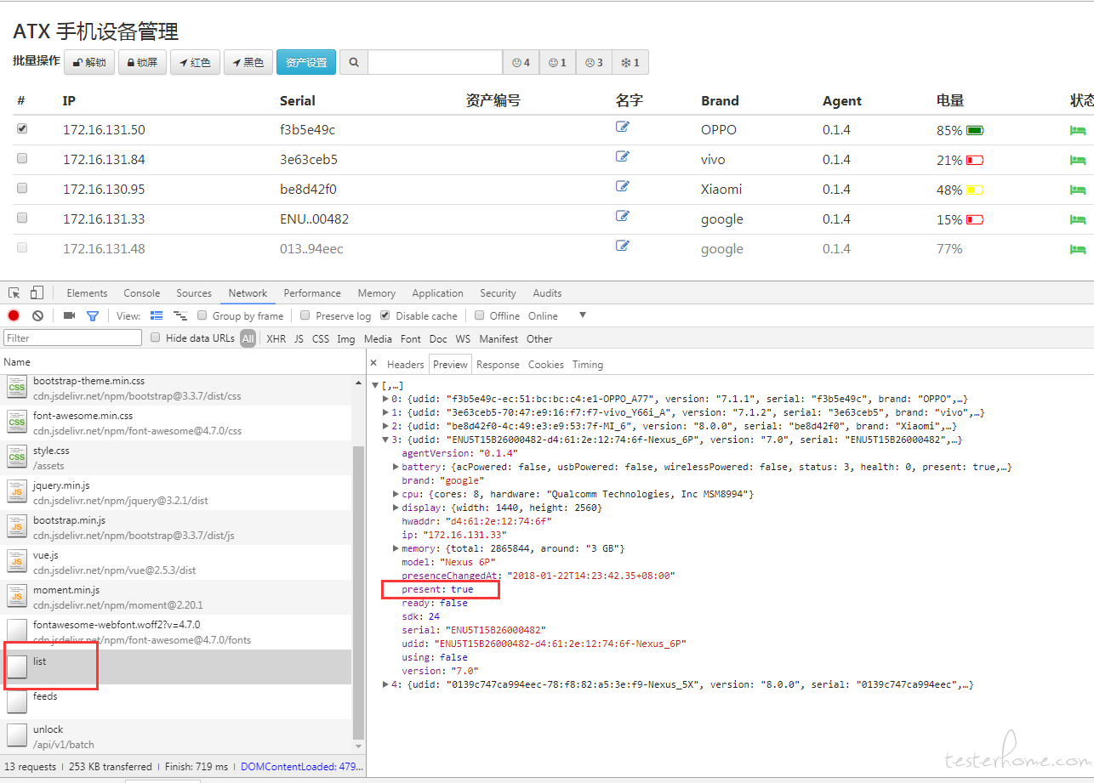Stop network recording with red button
This screenshot has height=783, width=1094.
[14, 316]
